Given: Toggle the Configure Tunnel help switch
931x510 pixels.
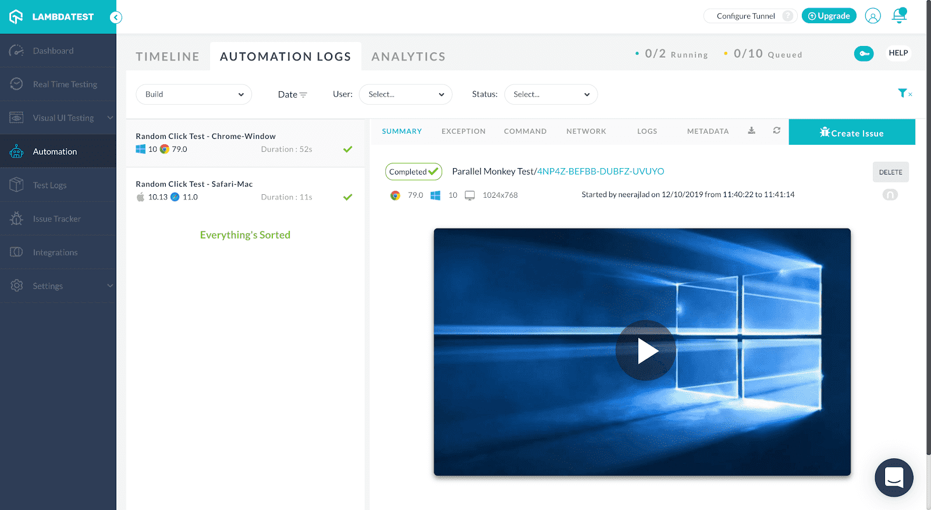Looking at the screenshot, I should coord(787,16).
